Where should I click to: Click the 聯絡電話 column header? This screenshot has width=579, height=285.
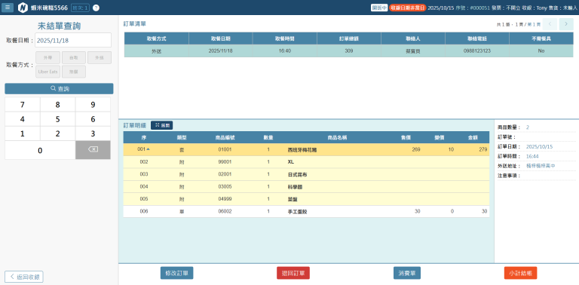click(x=477, y=38)
